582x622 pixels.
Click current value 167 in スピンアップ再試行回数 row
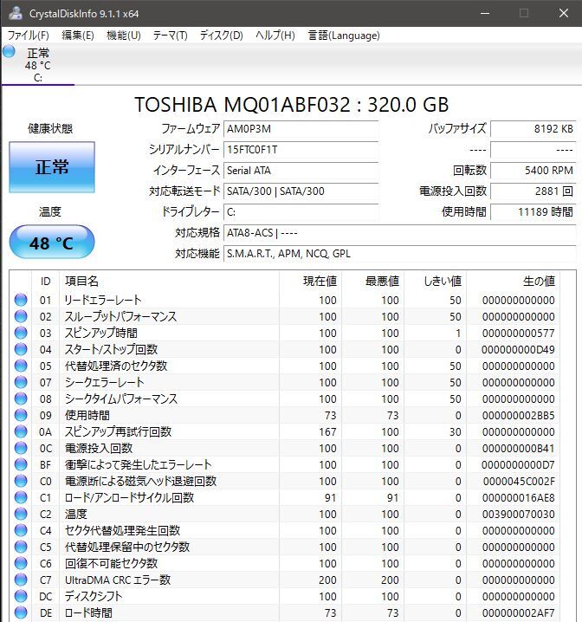click(x=327, y=432)
